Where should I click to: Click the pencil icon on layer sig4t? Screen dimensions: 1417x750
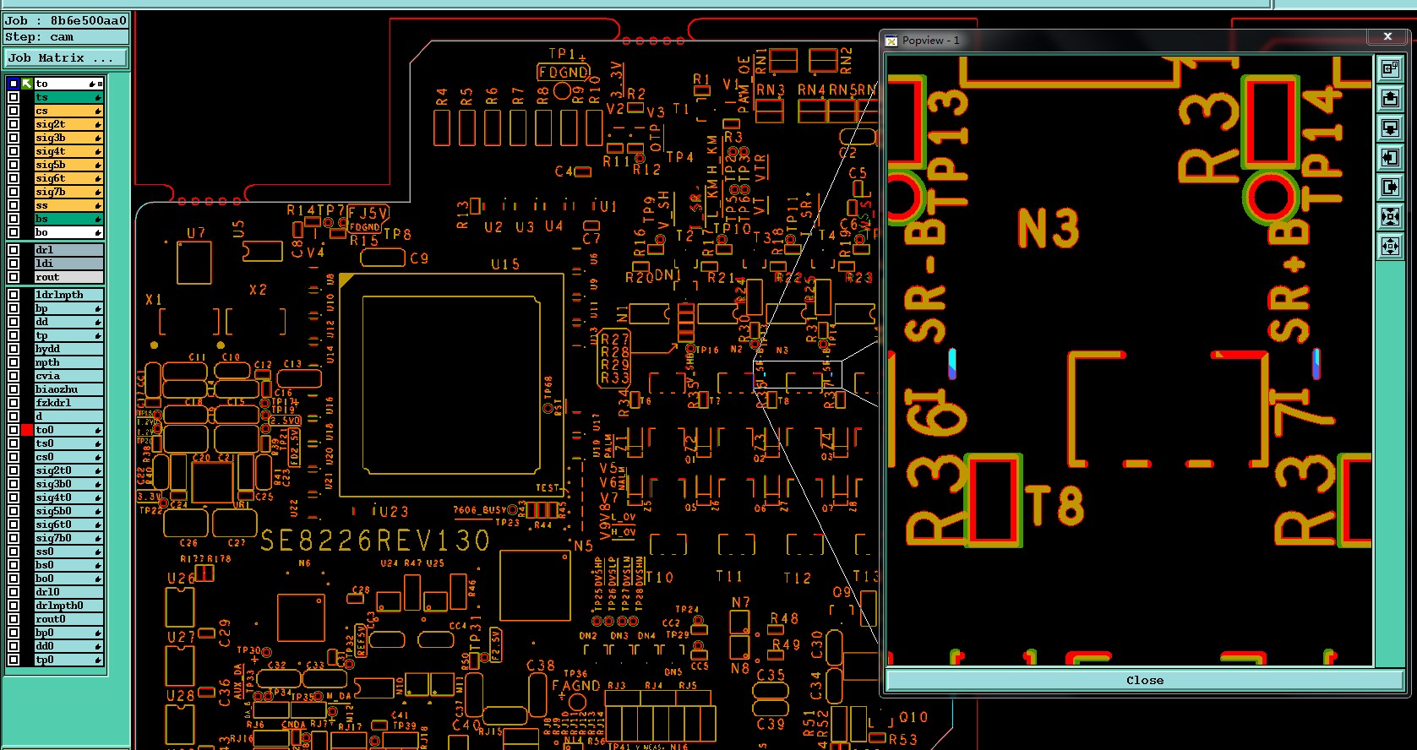pyautogui.click(x=98, y=151)
